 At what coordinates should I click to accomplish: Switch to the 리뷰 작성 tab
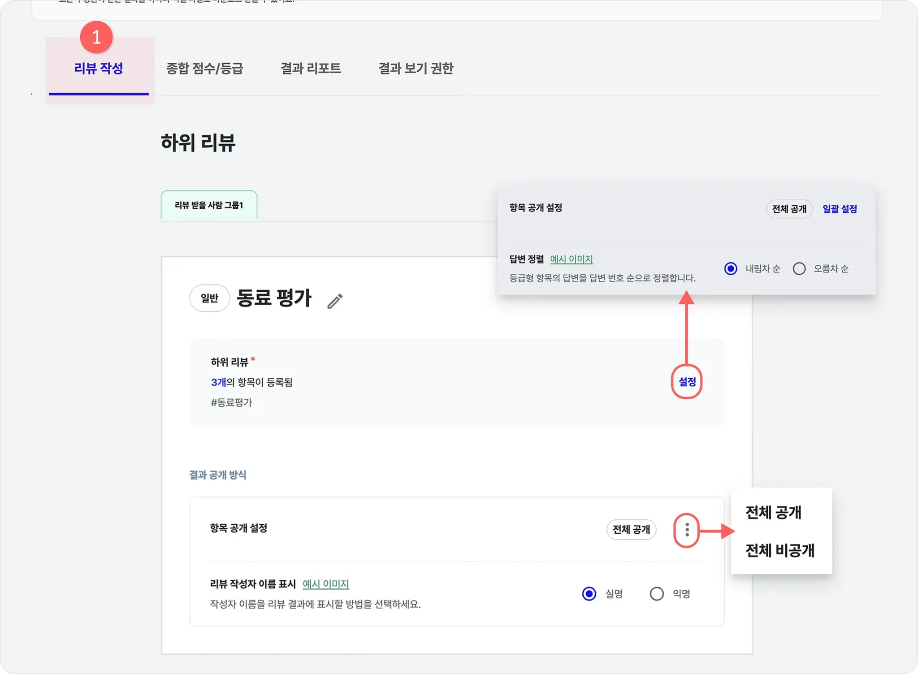click(x=99, y=69)
